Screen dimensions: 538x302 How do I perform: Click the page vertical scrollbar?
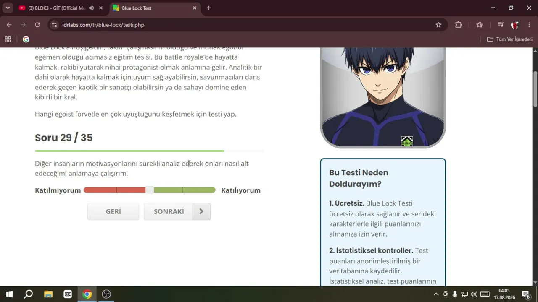(535, 89)
